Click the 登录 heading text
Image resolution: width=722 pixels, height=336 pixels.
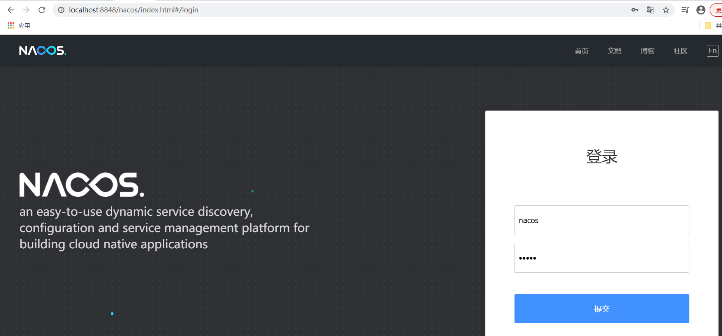click(x=602, y=157)
